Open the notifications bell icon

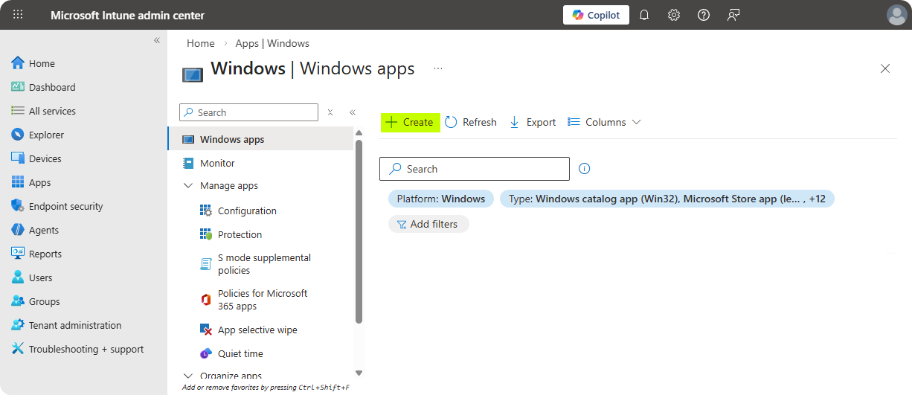[644, 15]
